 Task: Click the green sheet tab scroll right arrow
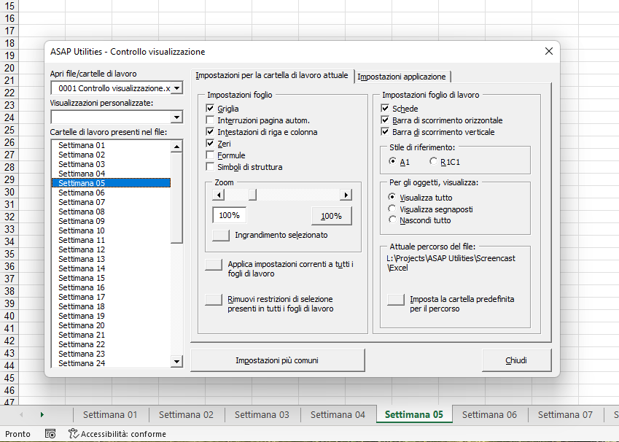[x=42, y=415]
